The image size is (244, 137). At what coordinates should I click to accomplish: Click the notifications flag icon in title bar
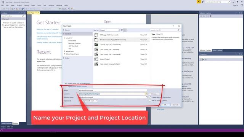coord(199,2)
